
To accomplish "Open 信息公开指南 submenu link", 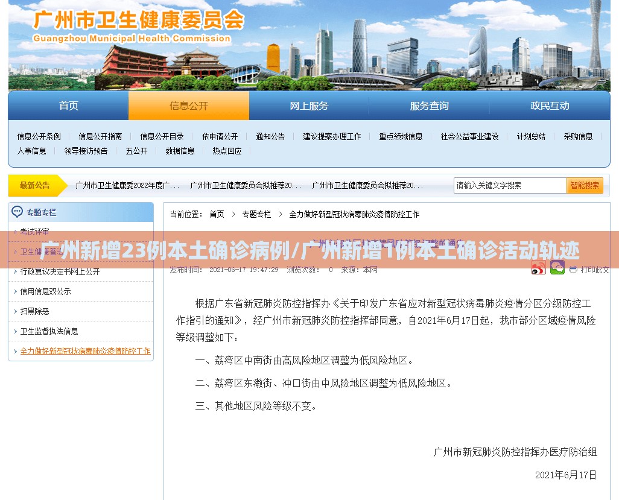I will point(100,136).
